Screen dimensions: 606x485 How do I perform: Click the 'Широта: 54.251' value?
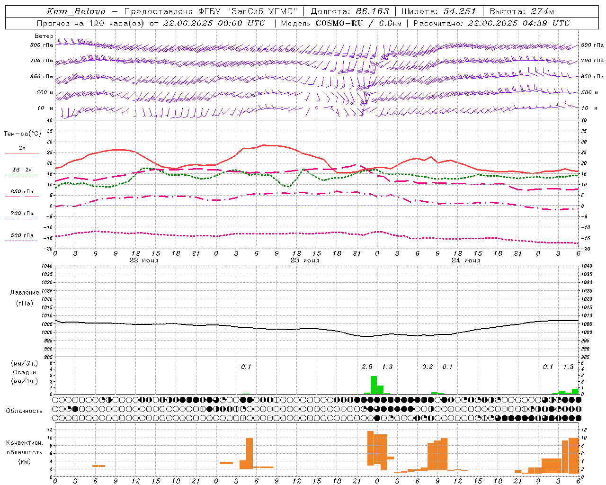click(439, 11)
